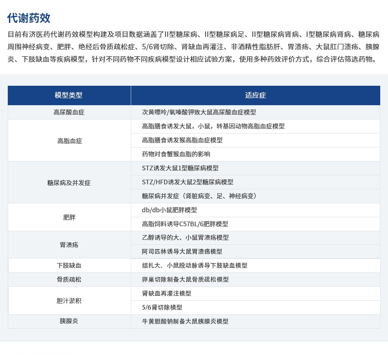Click 牛黄胆酸钠制备大鼠胰腺炎模型 entry
The image size is (388, 357).
[185, 321]
